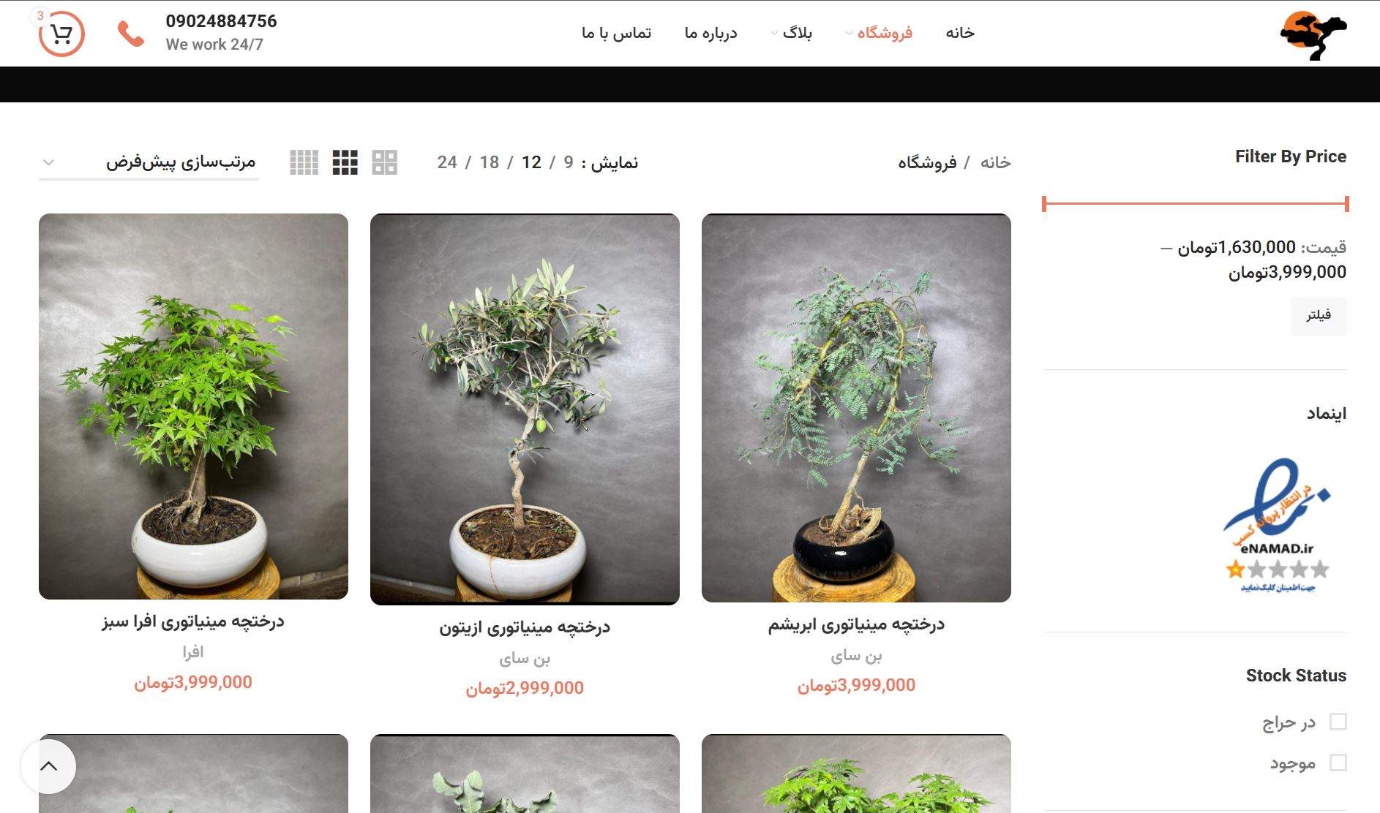Screen dimensions: 1380x813
Task: Open the olive bonsai product thumbnail
Action: coord(525,409)
